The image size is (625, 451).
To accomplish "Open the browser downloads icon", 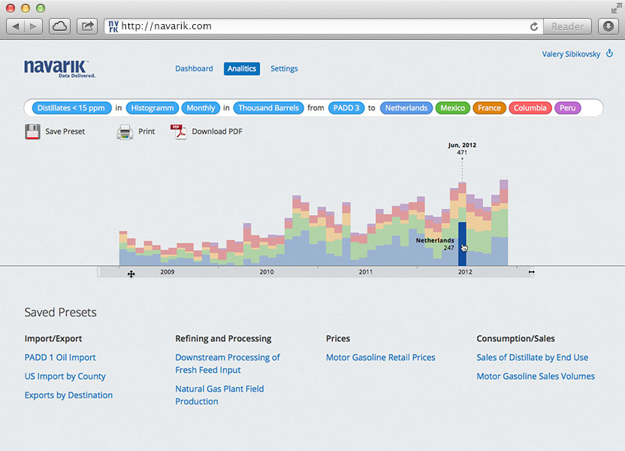I will point(608,26).
